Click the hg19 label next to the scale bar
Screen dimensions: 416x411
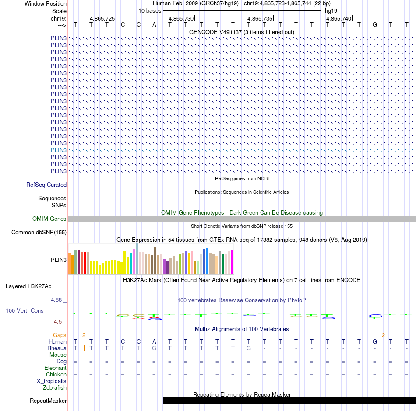pyautogui.click(x=331, y=11)
